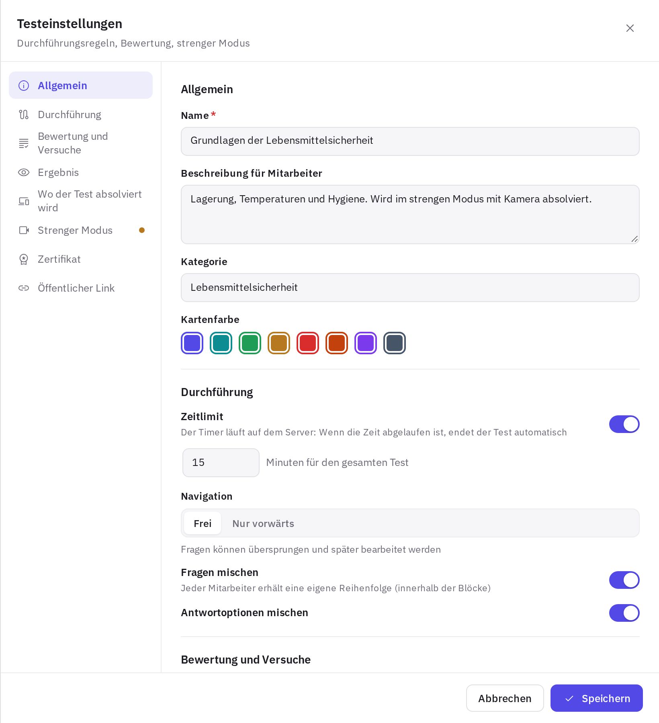The image size is (659, 723).
Task: Click the camera icon beside Strenger Modus
Action: (24, 230)
